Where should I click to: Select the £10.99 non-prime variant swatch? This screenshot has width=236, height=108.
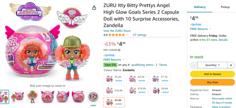click(x=114, y=90)
